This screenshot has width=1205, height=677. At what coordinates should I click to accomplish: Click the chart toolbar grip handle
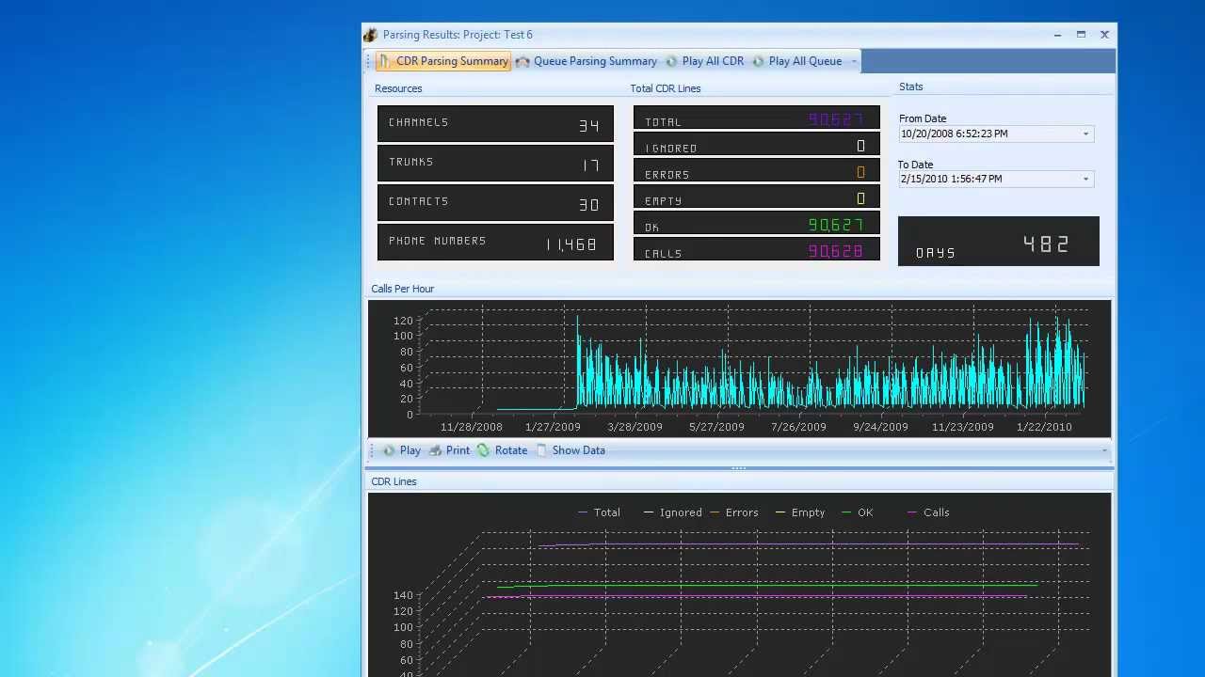[372, 450]
